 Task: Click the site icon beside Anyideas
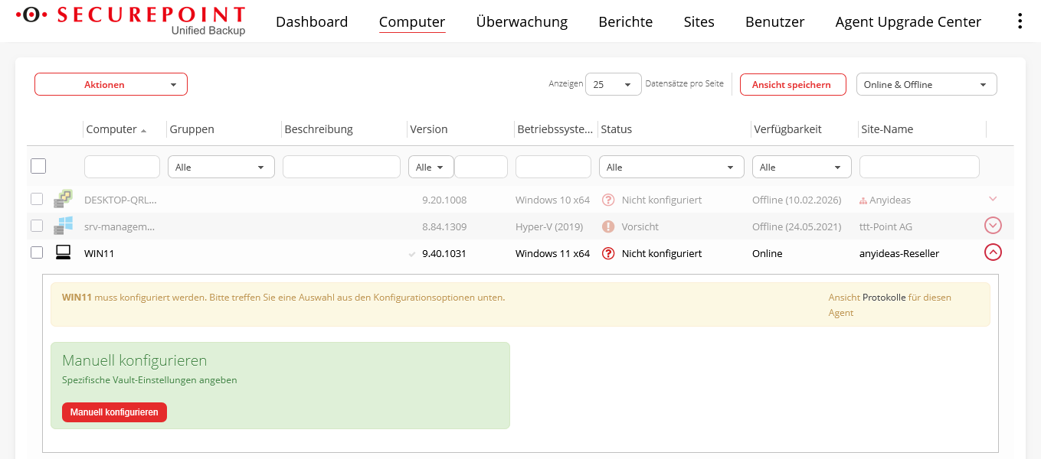(x=863, y=200)
